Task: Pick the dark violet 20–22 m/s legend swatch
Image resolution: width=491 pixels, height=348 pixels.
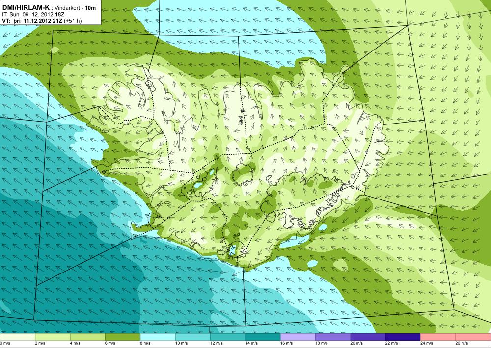Action: pos(368,337)
